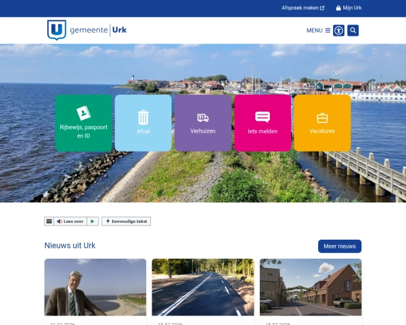The image size is (406, 325).
Task: Switch on Eenvoudige tekst mode
Action: [126, 221]
